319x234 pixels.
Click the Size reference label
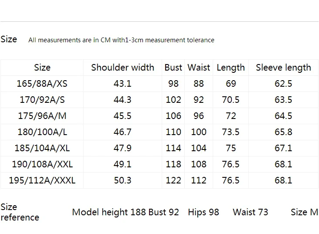(x=20, y=212)
